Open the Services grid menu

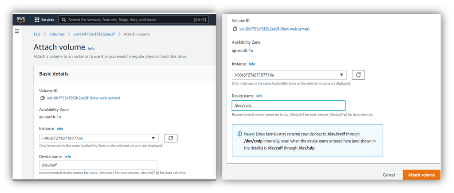coord(44,20)
